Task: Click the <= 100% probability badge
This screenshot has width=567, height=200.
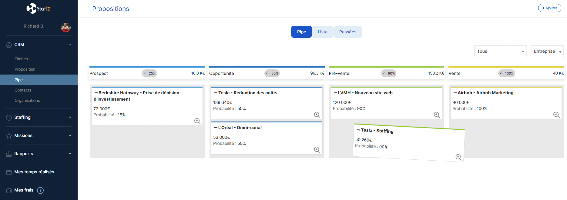Action: 507,73
